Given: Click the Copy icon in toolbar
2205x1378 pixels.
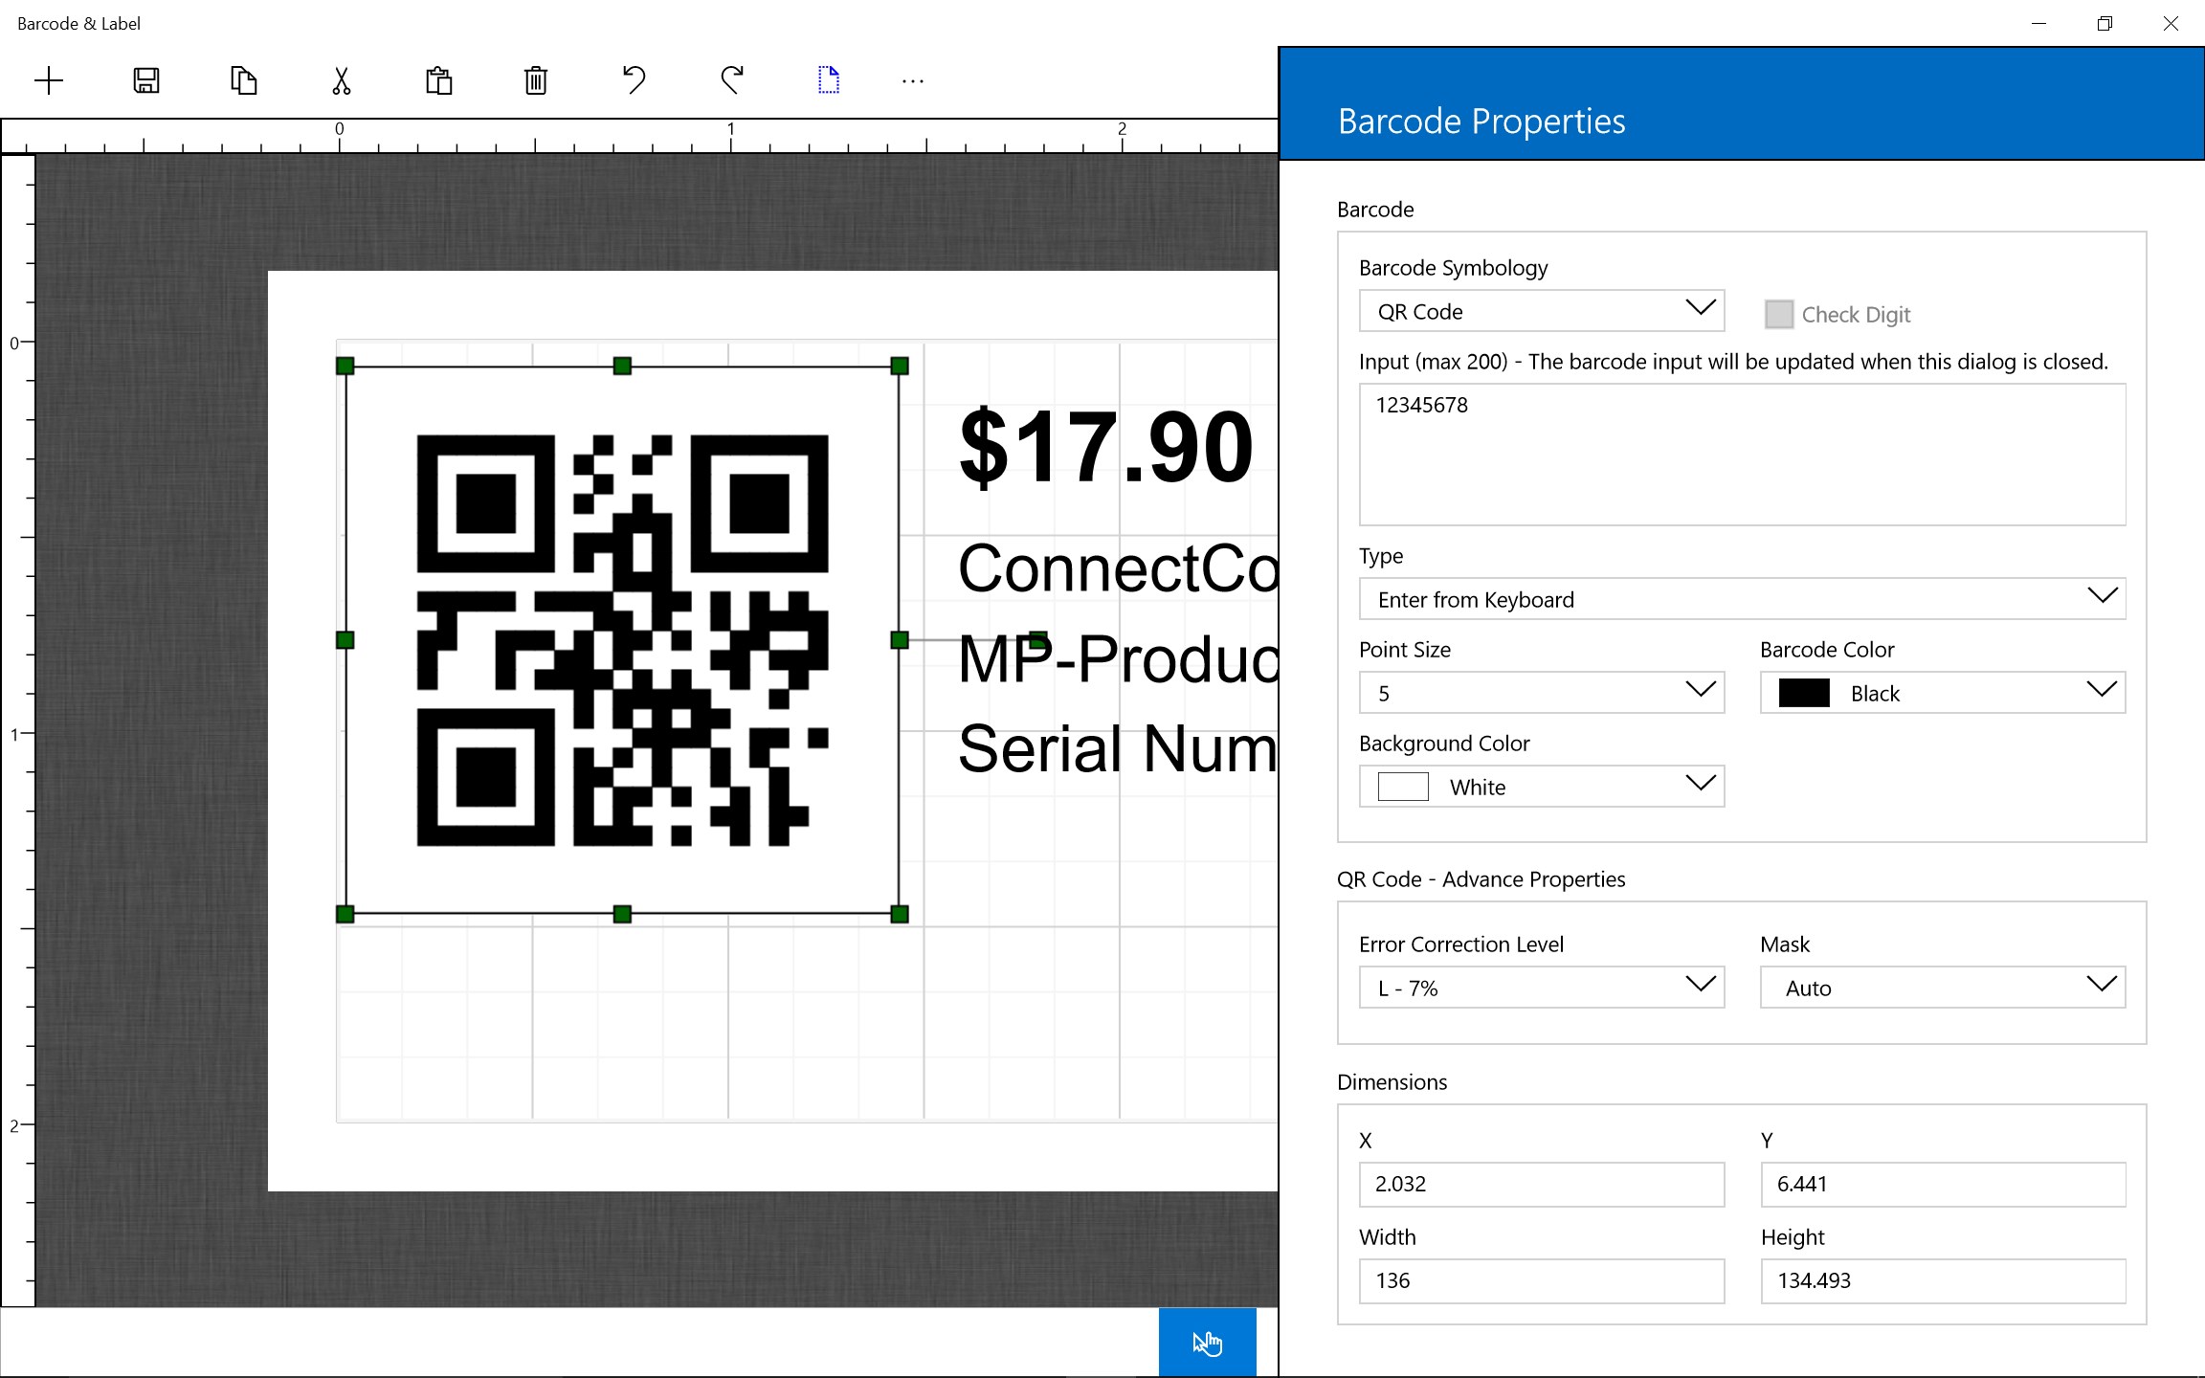Looking at the screenshot, I should [244, 80].
